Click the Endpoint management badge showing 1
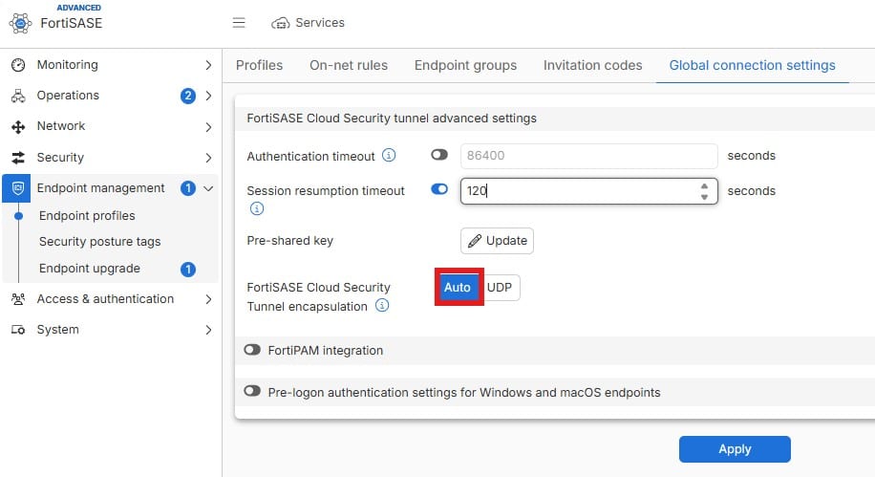875x477 pixels. tap(188, 188)
